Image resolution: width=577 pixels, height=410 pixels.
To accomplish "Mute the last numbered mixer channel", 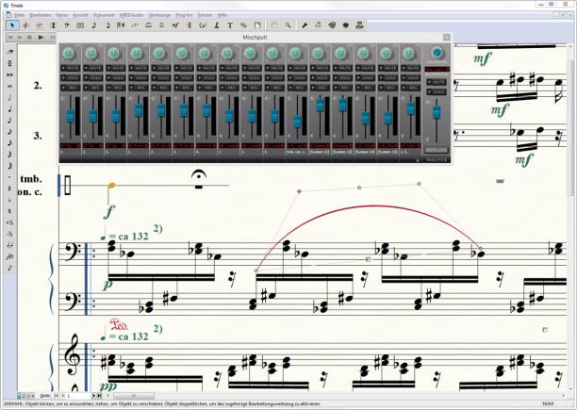I will point(411,69).
